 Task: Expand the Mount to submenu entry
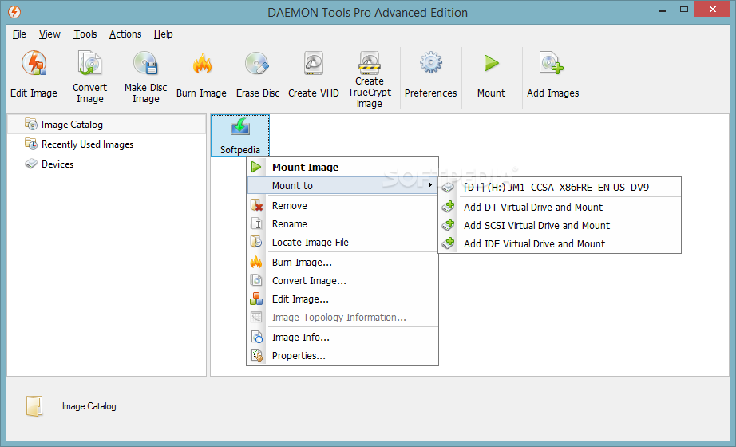tap(342, 185)
